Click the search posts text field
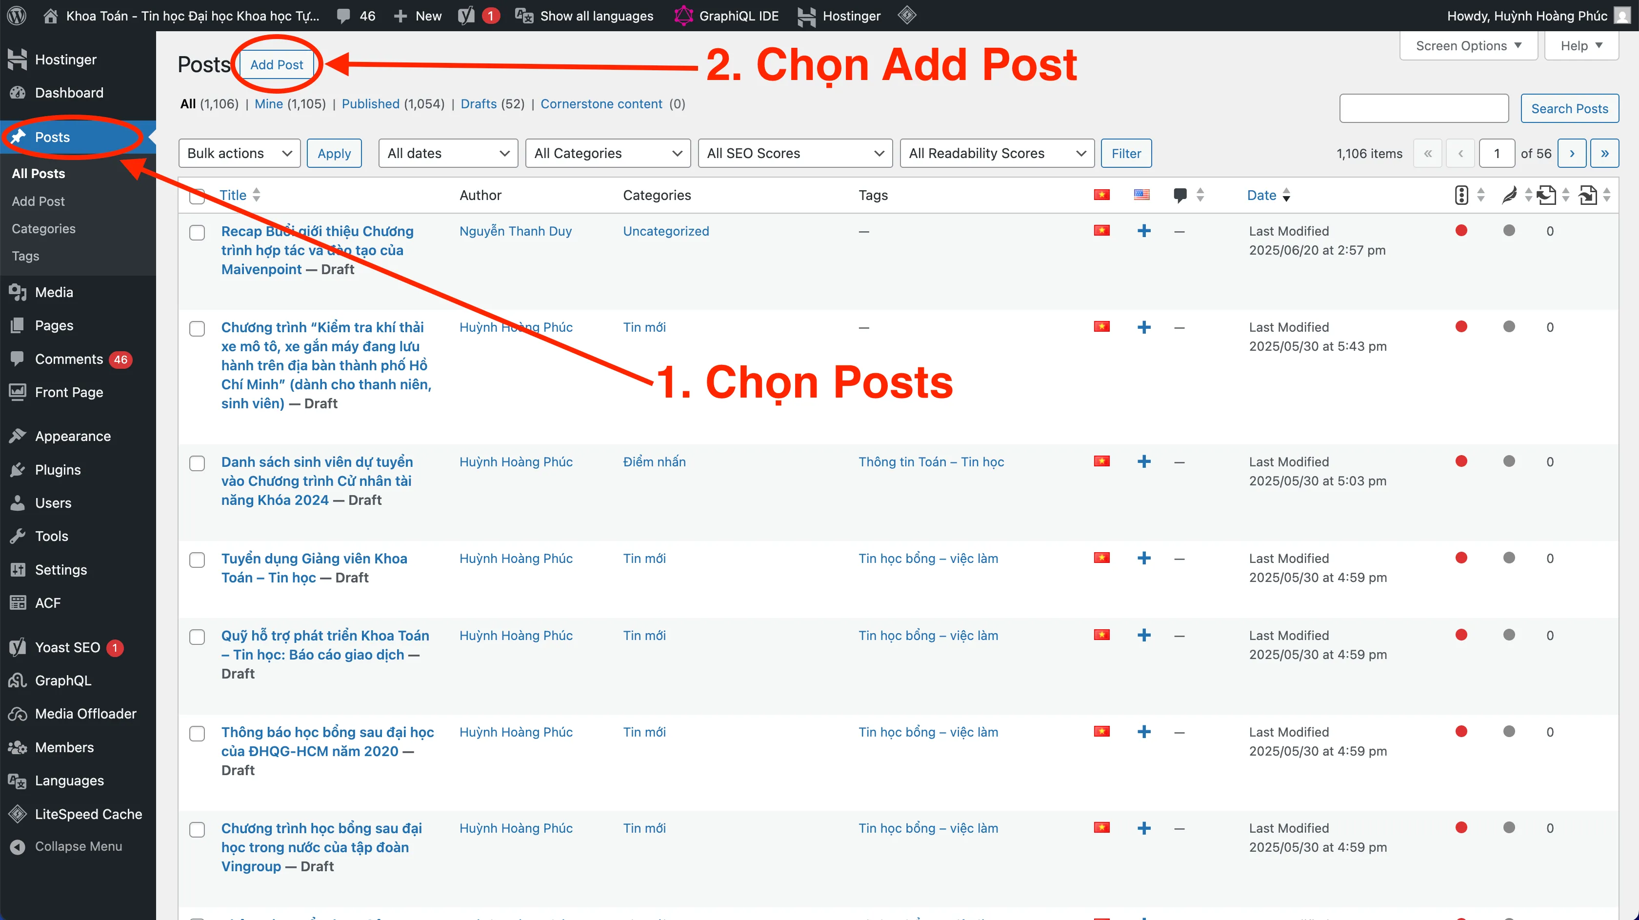Viewport: 1639px width, 920px height. click(1423, 108)
